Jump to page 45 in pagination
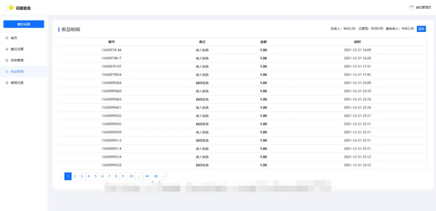Viewport: 436px width, 211px height. (x=156, y=176)
